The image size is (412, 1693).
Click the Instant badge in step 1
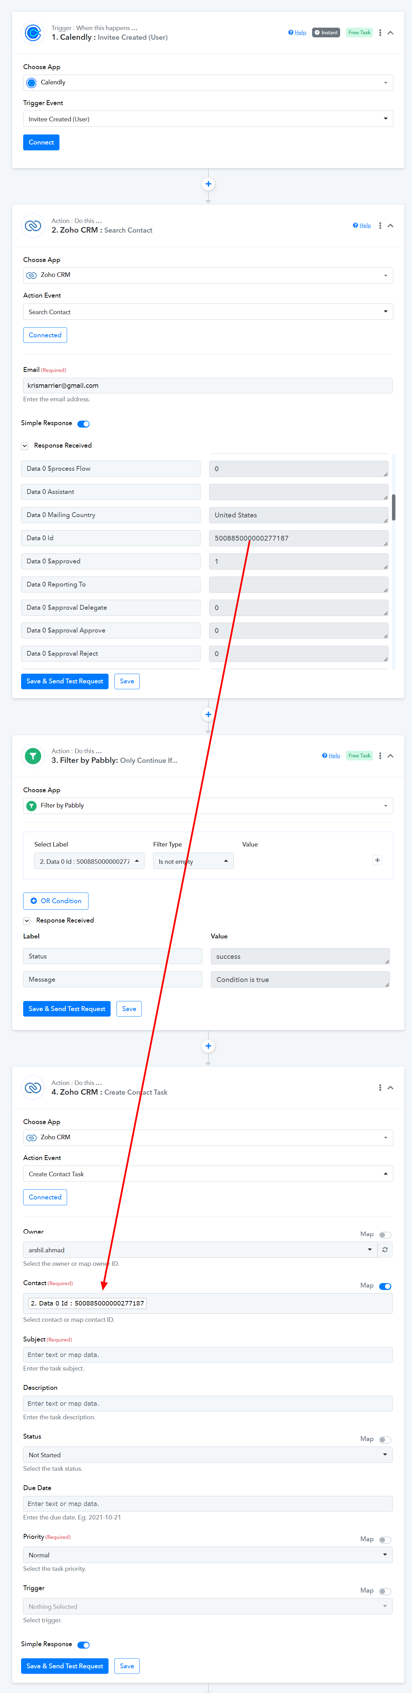pyautogui.click(x=326, y=32)
